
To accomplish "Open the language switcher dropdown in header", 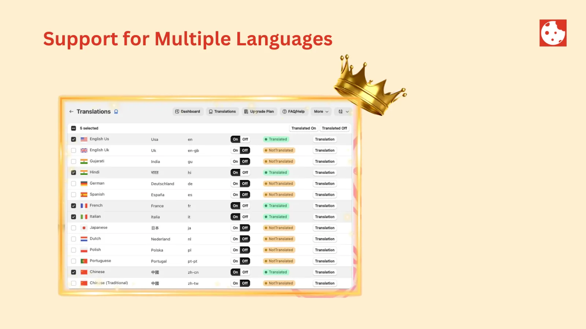I will pyautogui.click(x=344, y=111).
